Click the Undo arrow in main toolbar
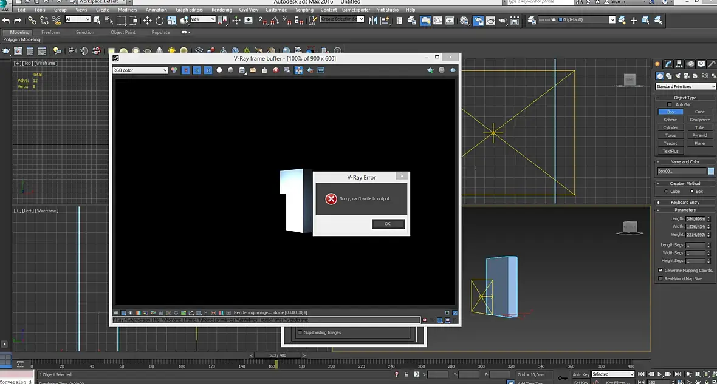The image size is (717, 384). (x=6, y=20)
